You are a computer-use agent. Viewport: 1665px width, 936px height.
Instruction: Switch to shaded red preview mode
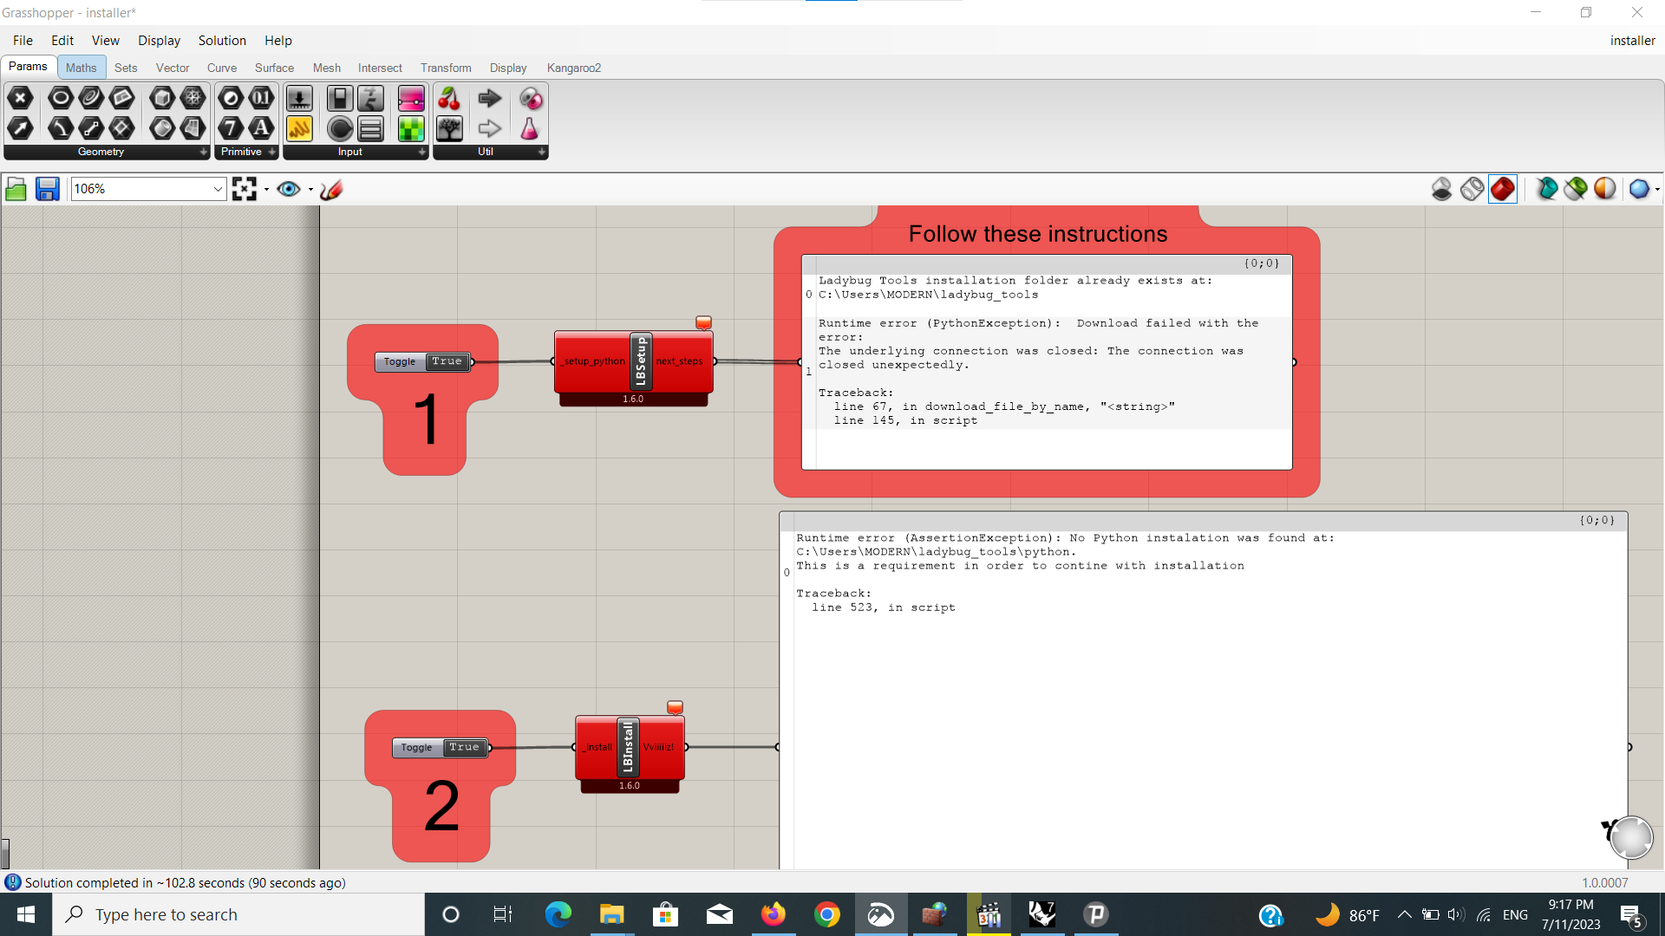(x=1503, y=189)
